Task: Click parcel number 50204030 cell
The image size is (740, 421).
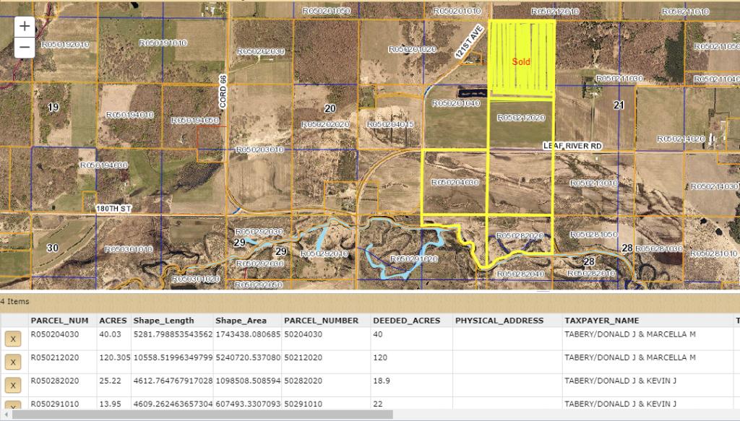Action: [x=303, y=334]
